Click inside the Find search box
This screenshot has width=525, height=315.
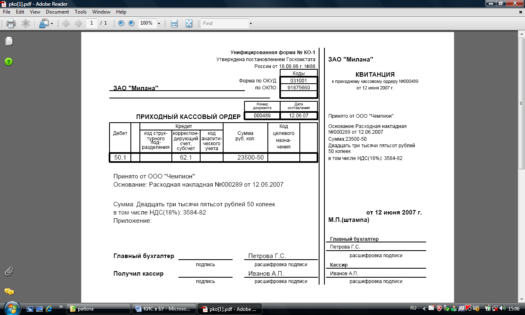pos(224,23)
